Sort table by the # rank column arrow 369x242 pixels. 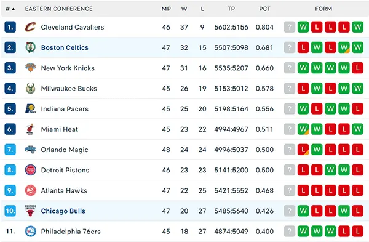click(13, 9)
